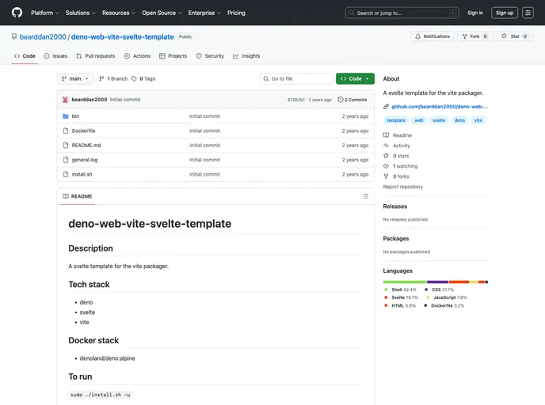
Task: Switch to the Pull requests tab
Action: tap(96, 56)
